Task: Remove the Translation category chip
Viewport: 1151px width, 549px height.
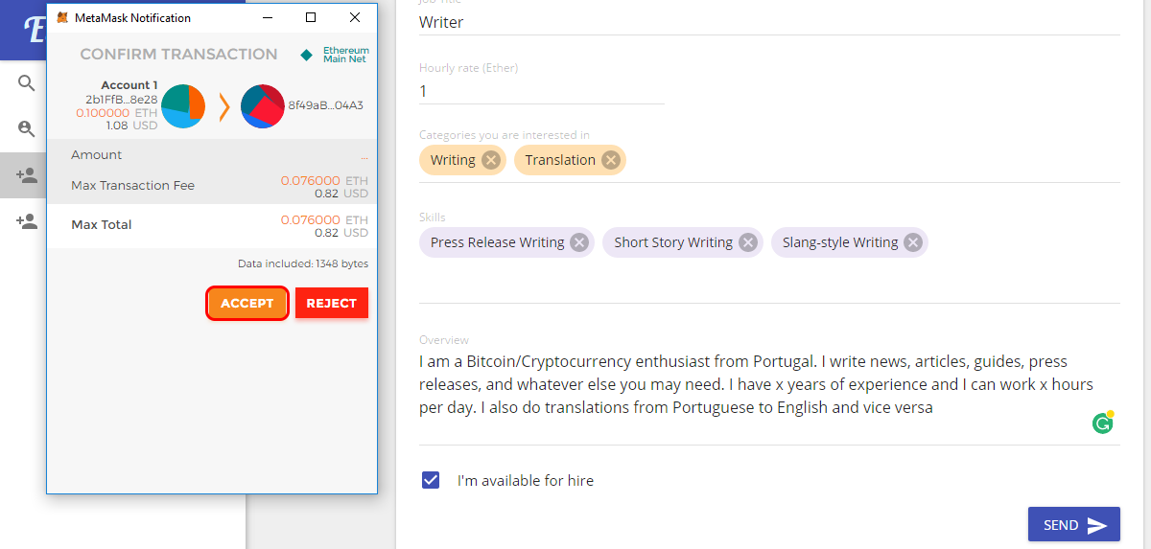Action: coord(610,160)
